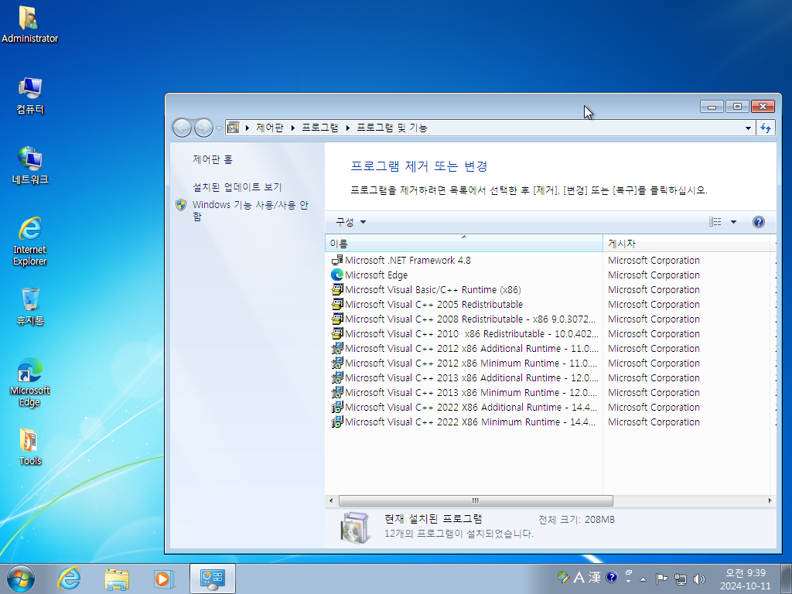Expand the arrow before 제어판 breadcrumb
This screenshot has height=594, width=792.
click(247, 128)
